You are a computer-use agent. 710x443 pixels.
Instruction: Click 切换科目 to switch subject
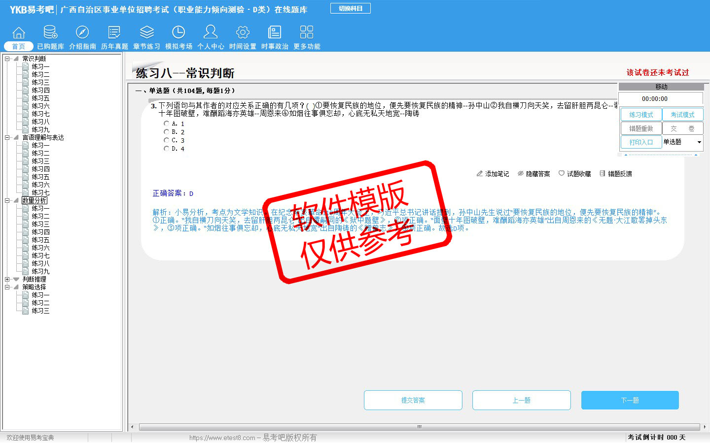tap(351, 8)
